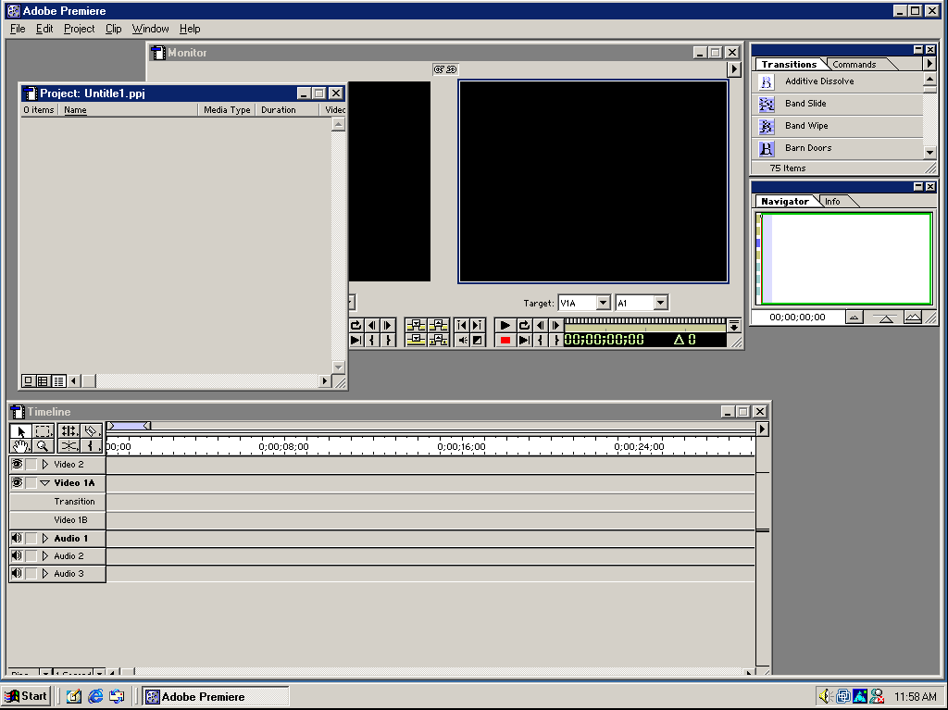Viewport: 948px width, 710px height.
Task: Open the Monitor window flyout menu arrow
Action: 734,69
